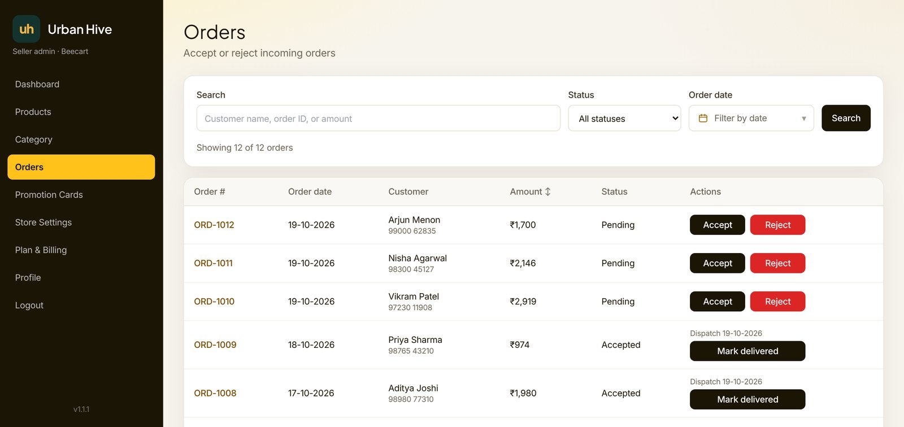
Task: Click the amount ₹2,146
Action: point(523,263)
